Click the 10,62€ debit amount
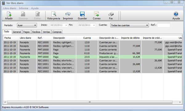Screen dimensions: 185x111 136,57
